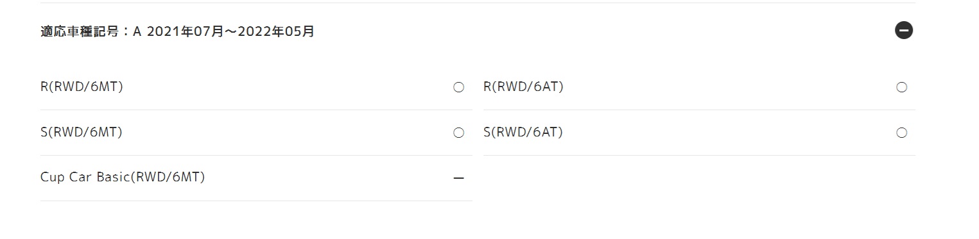
Task: Click the dash mark for Cup Car Basic
Action: [x=458, y=178]
